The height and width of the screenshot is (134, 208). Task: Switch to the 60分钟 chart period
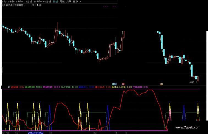47,2
